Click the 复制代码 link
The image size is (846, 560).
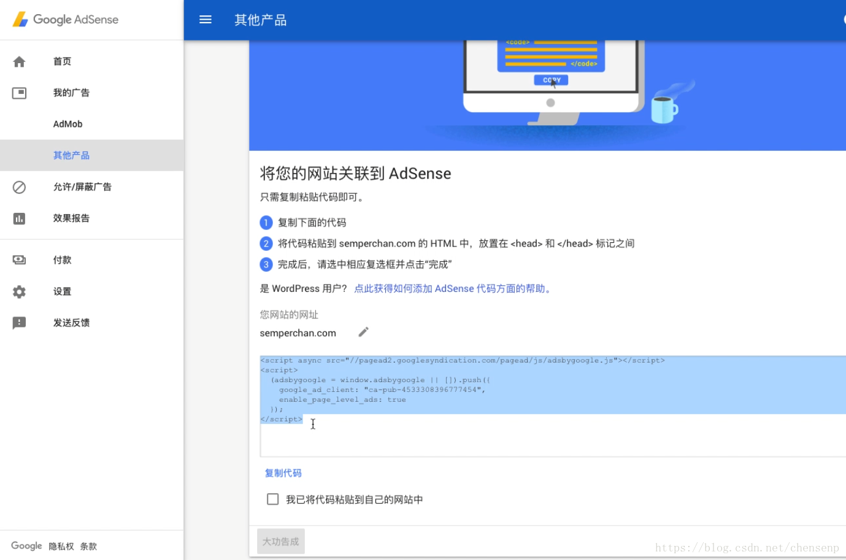tap(283, 473)
